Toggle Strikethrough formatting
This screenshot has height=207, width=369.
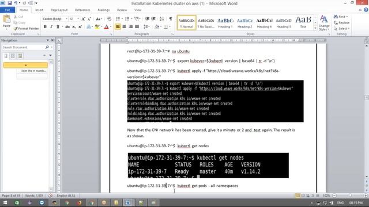pos(67,27)
